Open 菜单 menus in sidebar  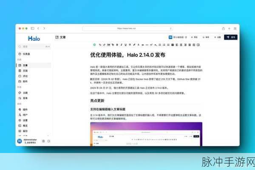tap(34, 98)
